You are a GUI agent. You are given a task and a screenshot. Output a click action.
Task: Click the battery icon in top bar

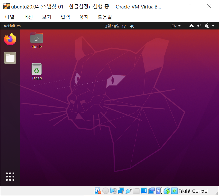[207, 26]
